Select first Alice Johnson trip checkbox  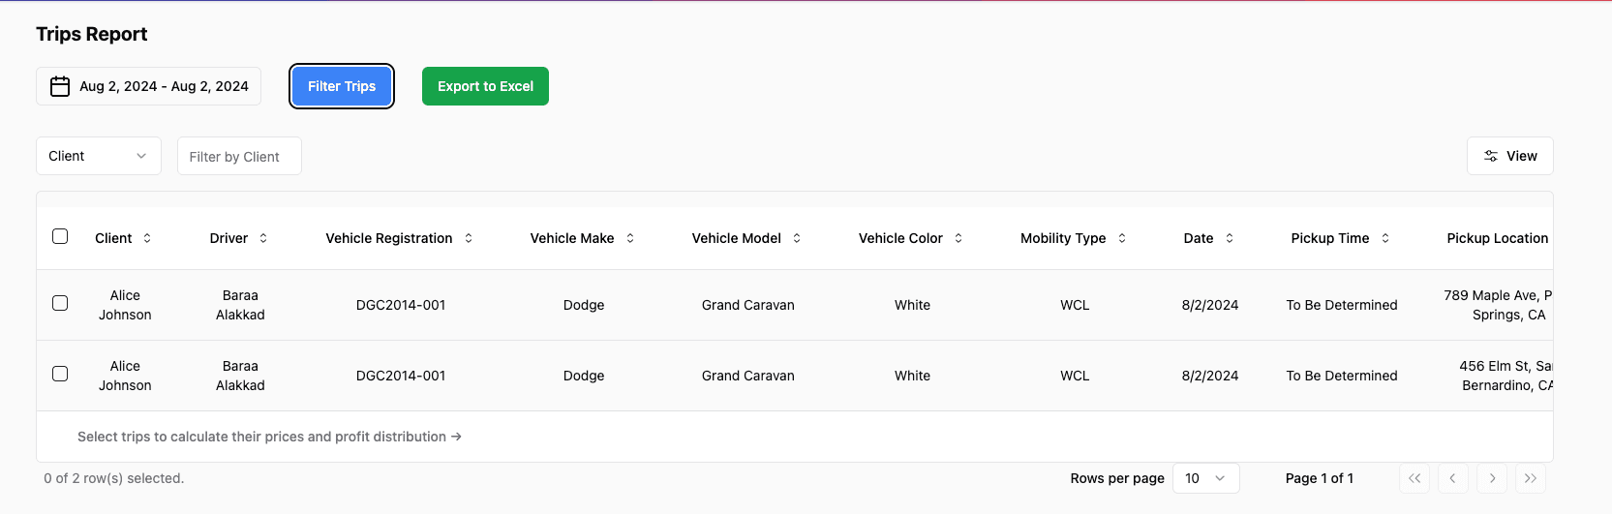60,303
